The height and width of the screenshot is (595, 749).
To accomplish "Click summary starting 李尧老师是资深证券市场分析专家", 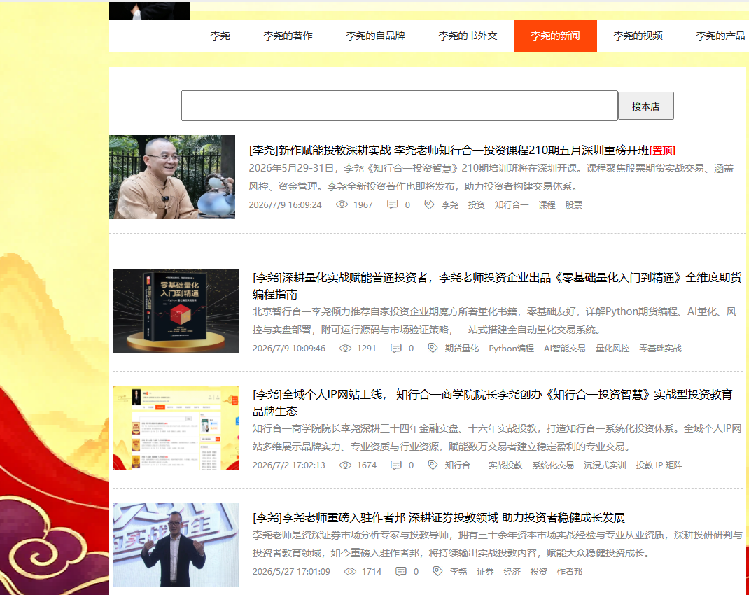I will [497, 544].
